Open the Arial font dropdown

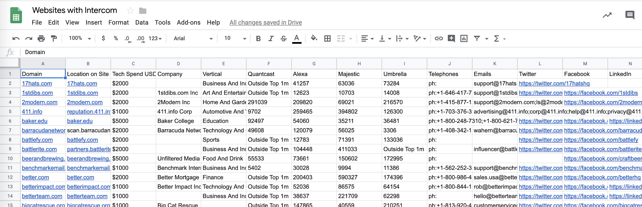pos(193,38)
